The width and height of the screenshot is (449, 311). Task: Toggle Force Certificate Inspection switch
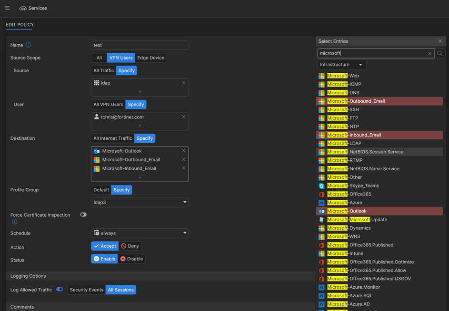(x=83, y=215)
